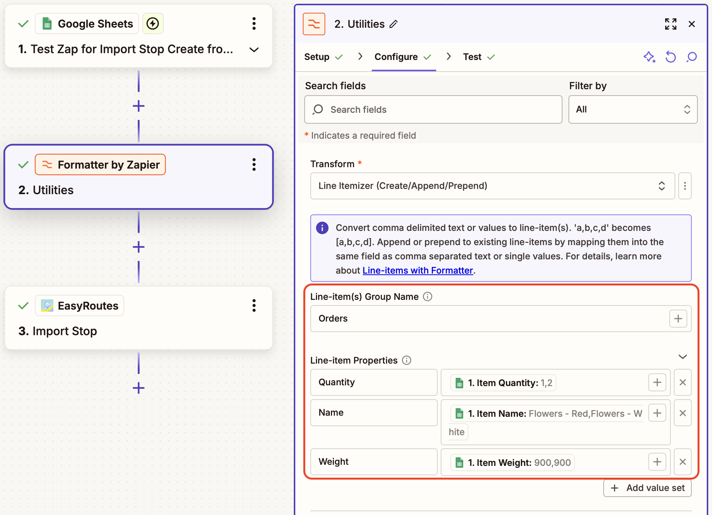Click the comment bubble icon in panel header
This screenshot has height=515, width=712.
(692, 57)
